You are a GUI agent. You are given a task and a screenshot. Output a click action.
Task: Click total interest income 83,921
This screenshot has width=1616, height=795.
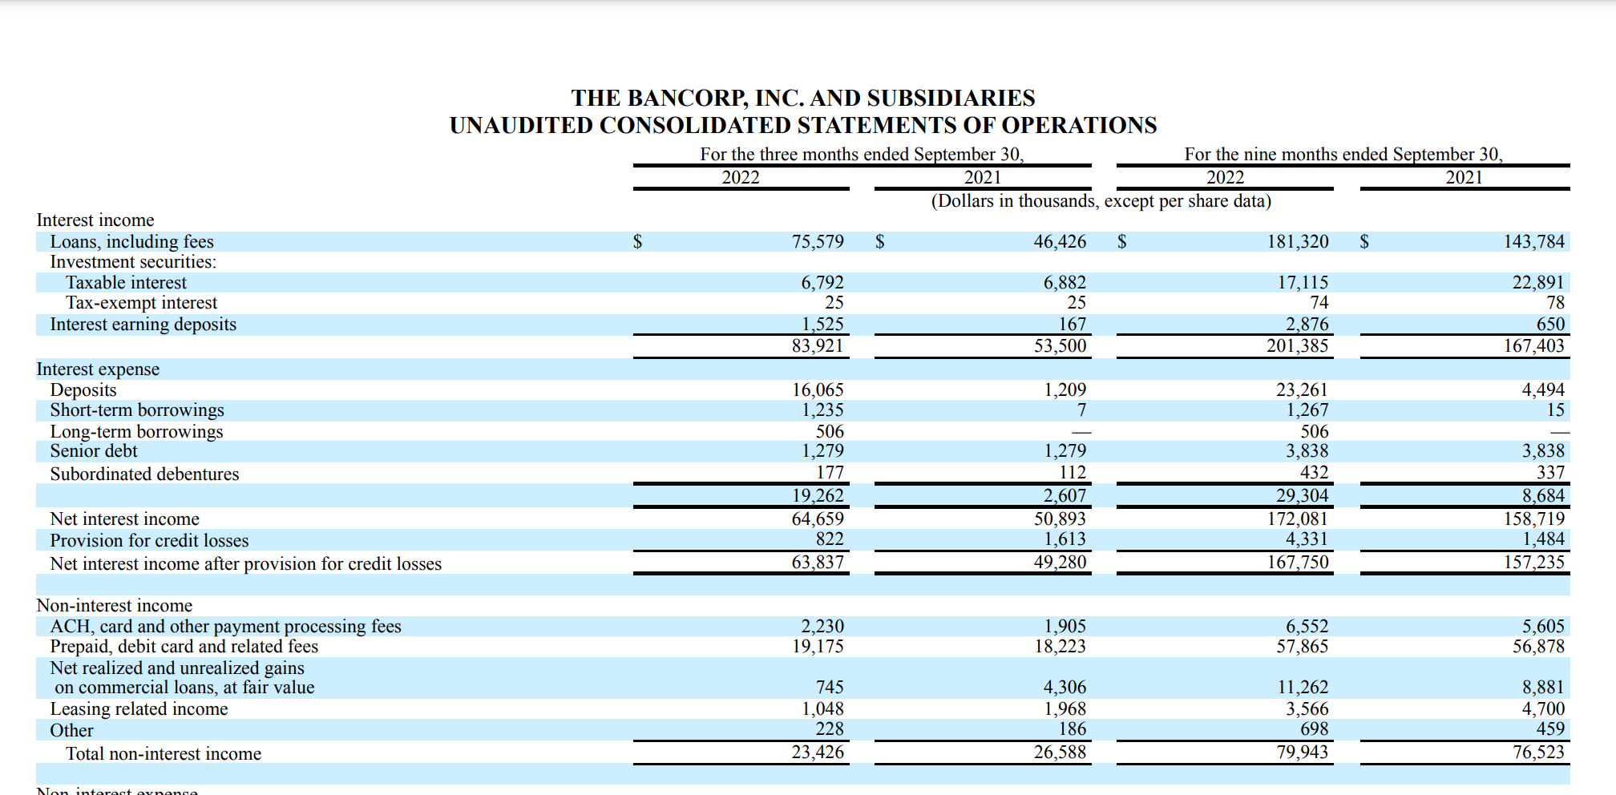(818, 345)
